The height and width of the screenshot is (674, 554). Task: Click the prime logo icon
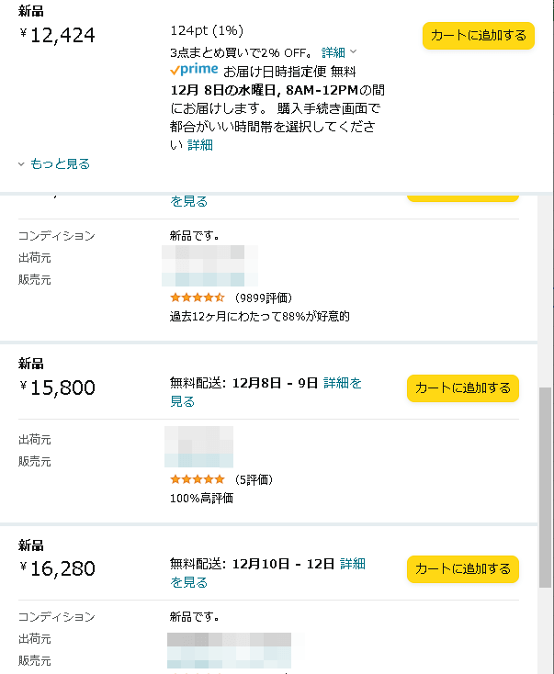(194, 70)
